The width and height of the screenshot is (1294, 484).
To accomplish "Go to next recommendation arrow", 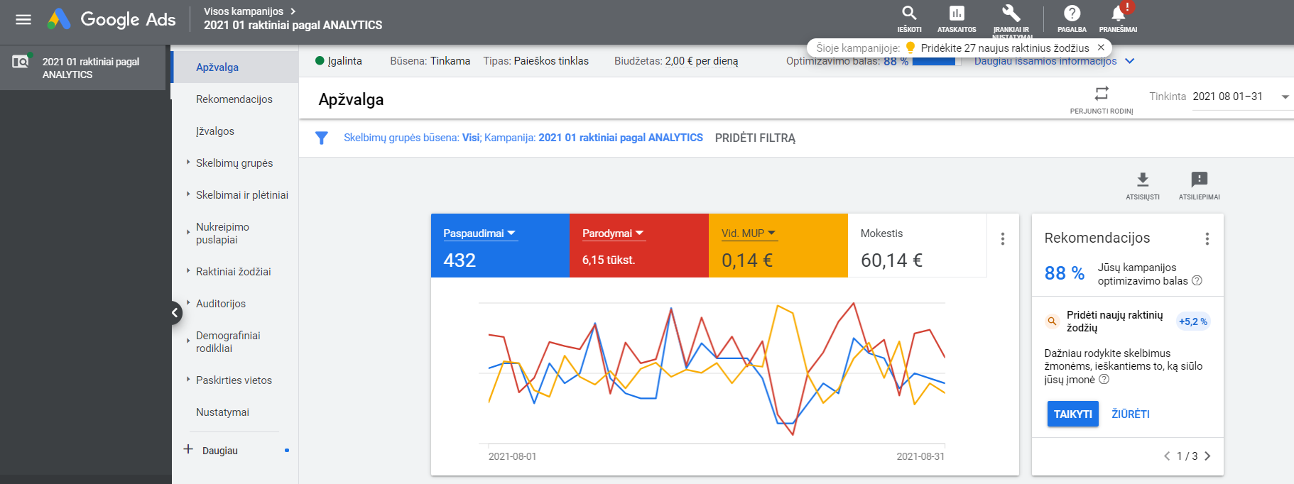I will pyautogui.click(x=1207, y=456).
